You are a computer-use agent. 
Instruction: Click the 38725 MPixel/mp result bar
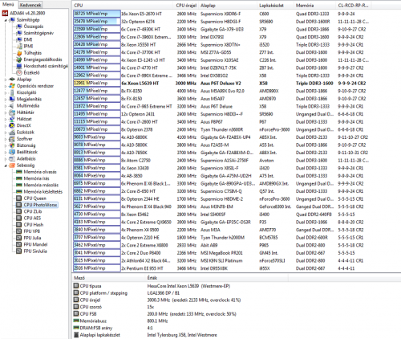[97, 14]
